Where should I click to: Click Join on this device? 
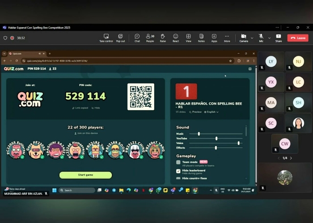tap(86, 133)
